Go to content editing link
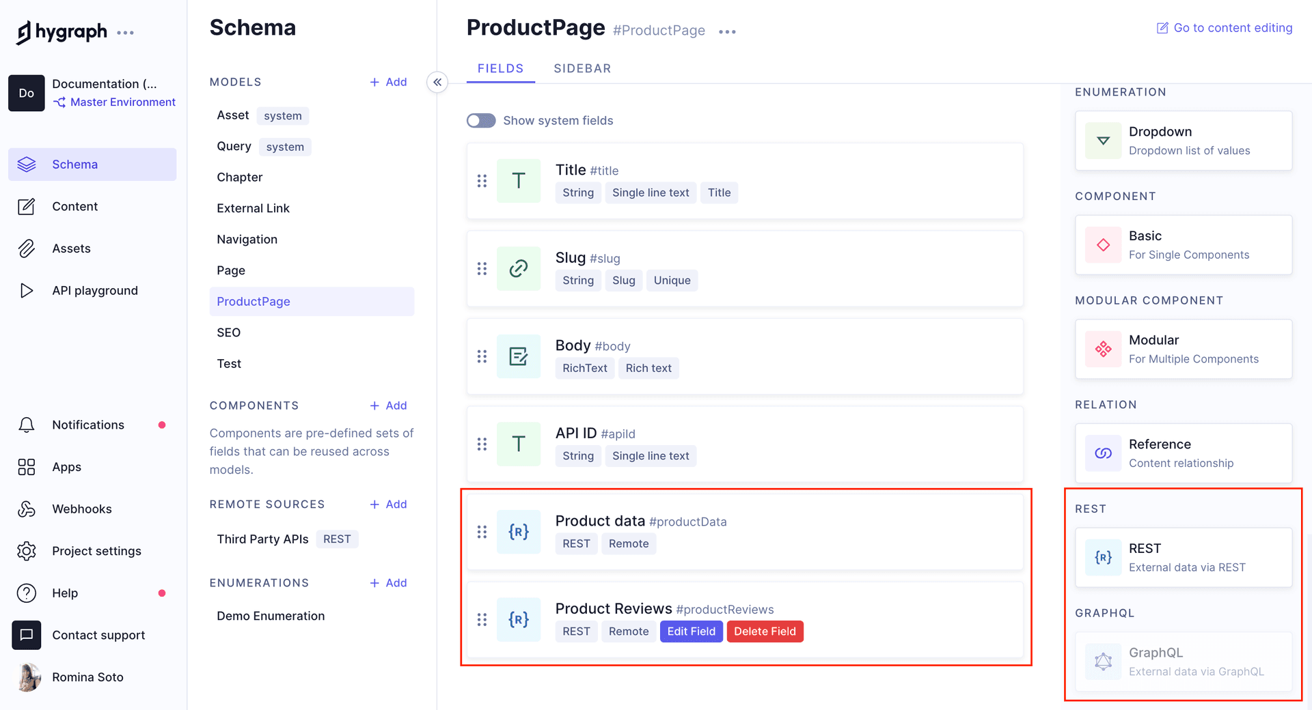 [1224, 28]
